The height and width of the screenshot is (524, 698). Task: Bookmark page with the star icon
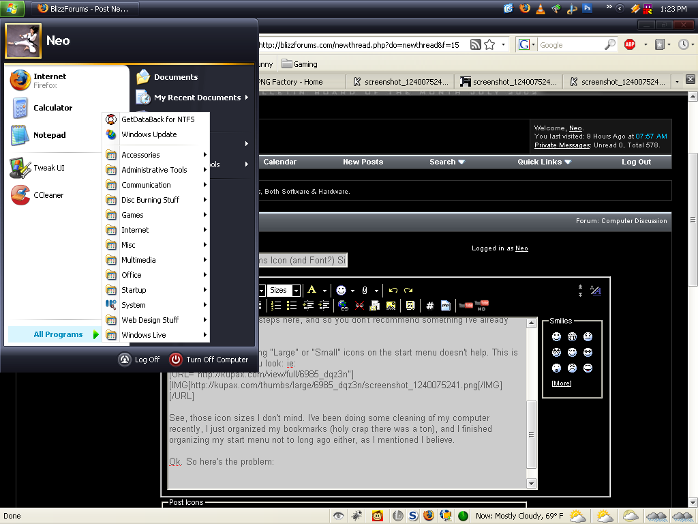[x=489, y=44]
